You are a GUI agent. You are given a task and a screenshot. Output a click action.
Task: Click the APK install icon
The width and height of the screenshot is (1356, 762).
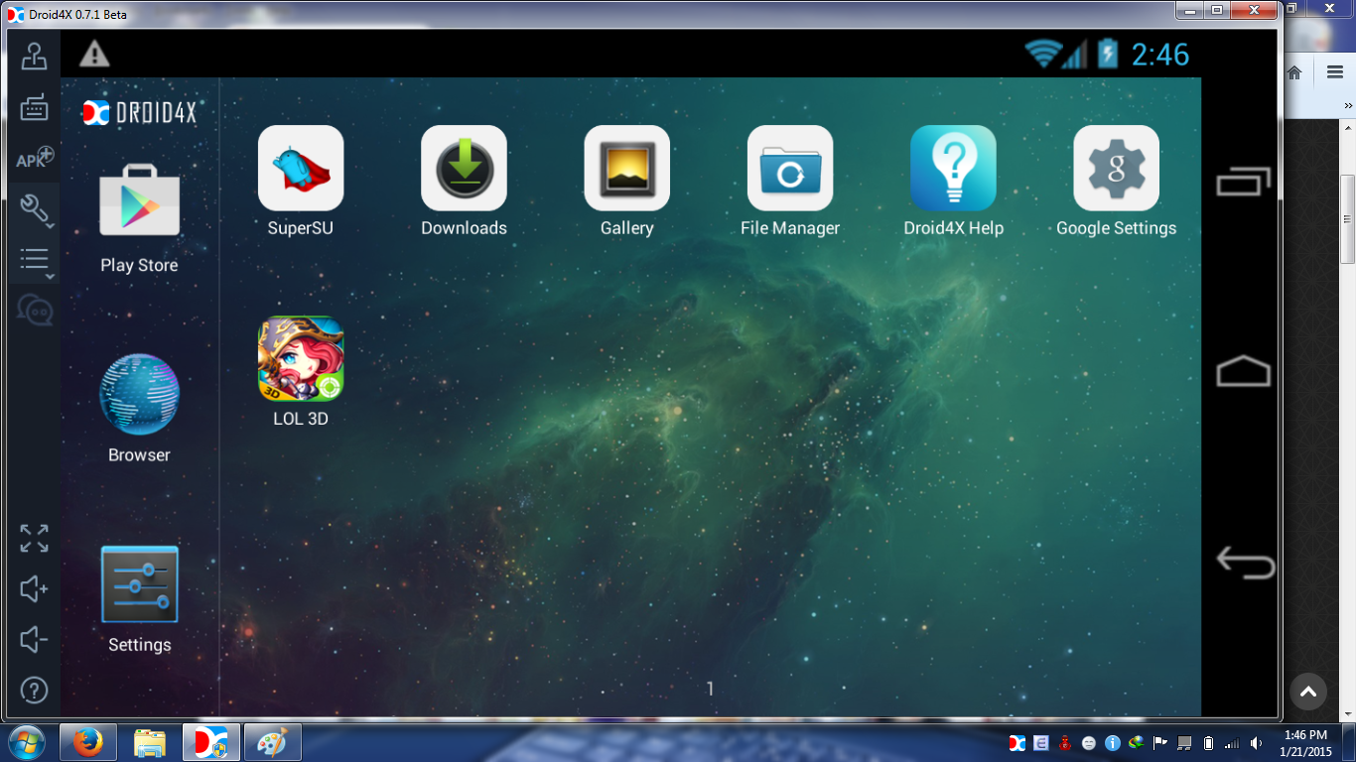pos(34,159)
